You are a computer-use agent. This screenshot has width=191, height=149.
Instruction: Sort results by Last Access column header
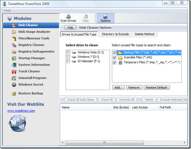(144, 107)
